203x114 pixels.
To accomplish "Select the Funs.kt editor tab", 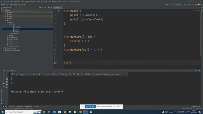I will (x=58, y=8).
